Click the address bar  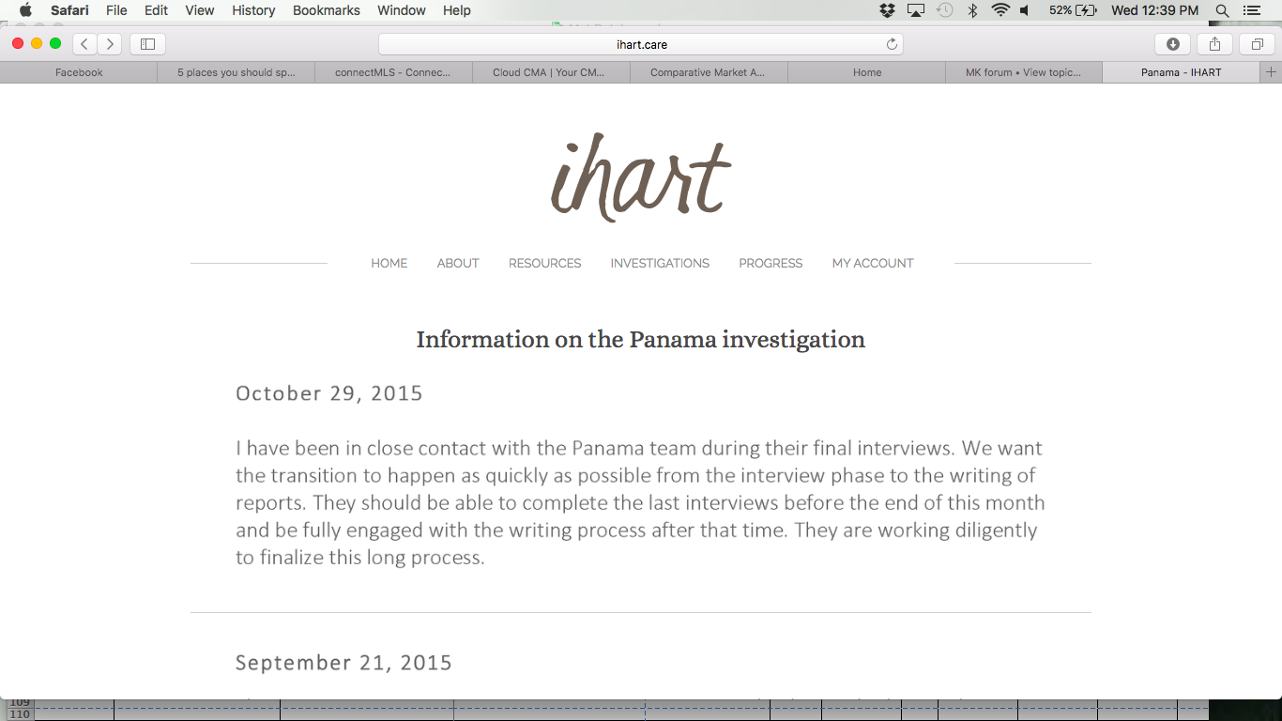pos(641,43)
